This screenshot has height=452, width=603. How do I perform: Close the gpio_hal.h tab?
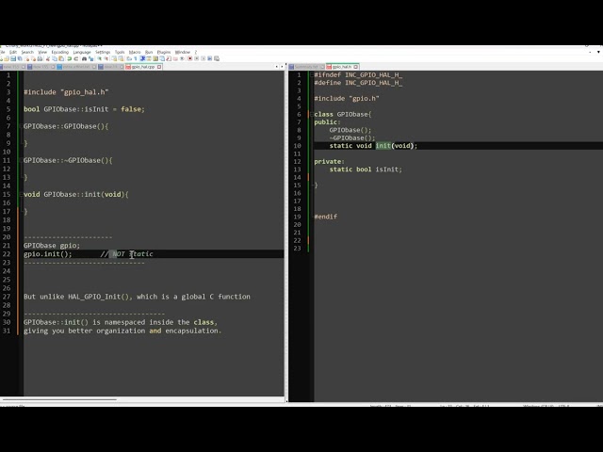[x=356, y=67]
